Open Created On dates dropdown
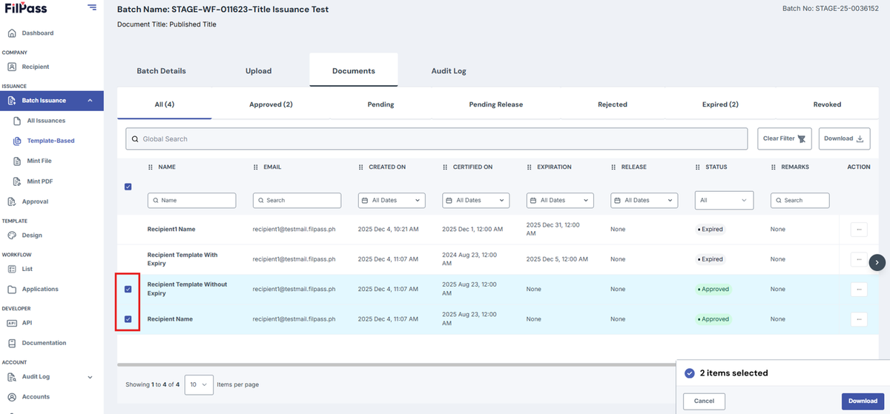The width and height of the screenshot is (890, 414). (x=392, y=200)
